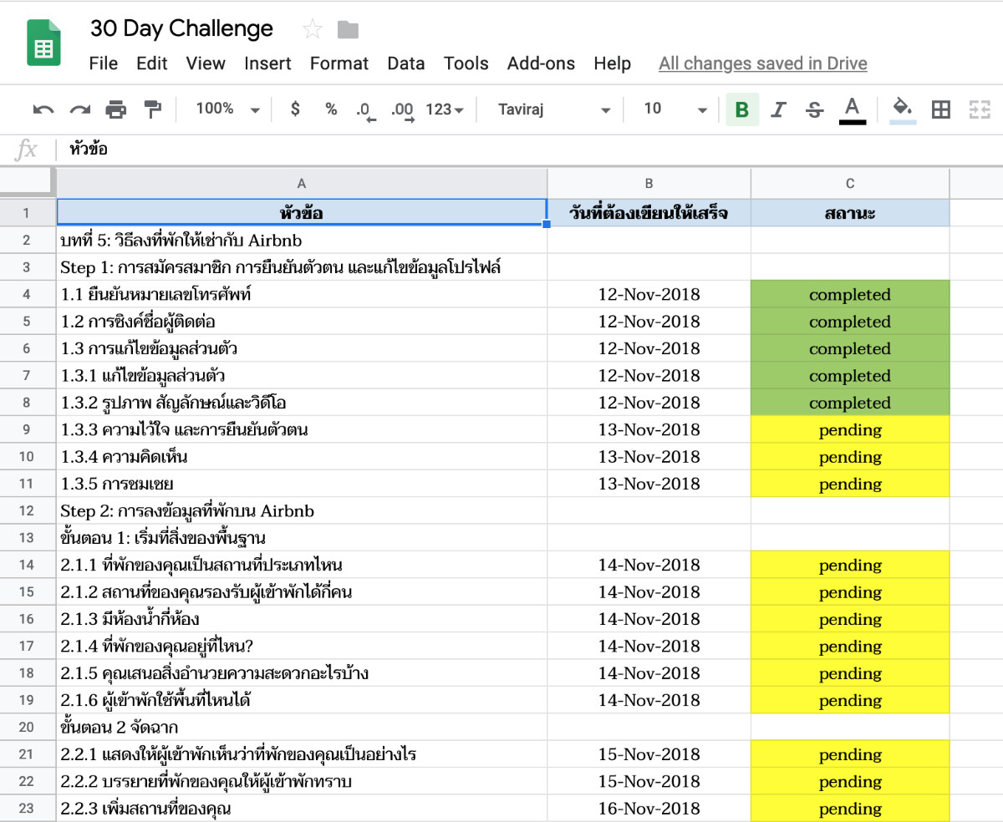
Task: Open the Insert menu
Action: click(267, 63)
